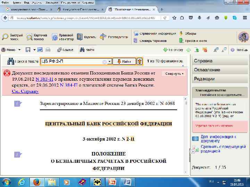Collapse the warning with Свернуть
250x187 pixels.
(174, 74)
